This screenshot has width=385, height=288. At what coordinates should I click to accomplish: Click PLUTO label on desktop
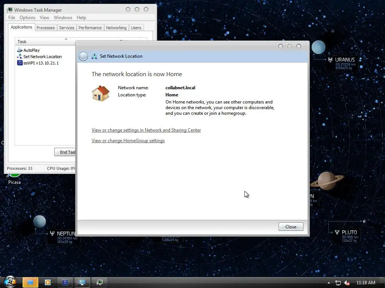point(349,232)
